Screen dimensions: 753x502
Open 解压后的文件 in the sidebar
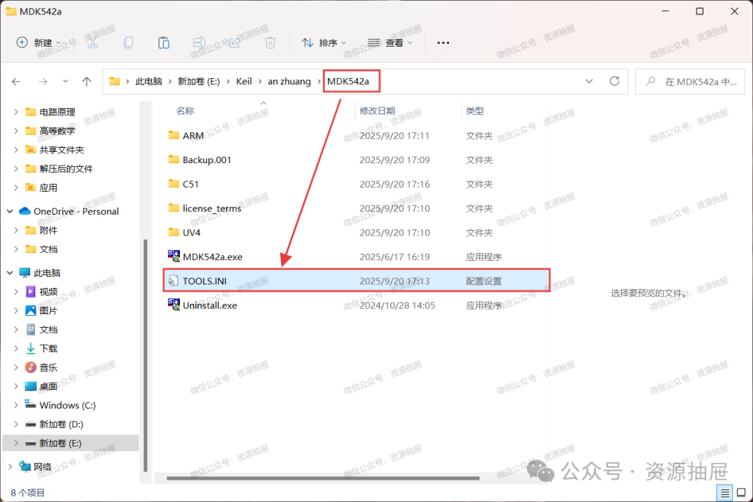coord(66,169)
